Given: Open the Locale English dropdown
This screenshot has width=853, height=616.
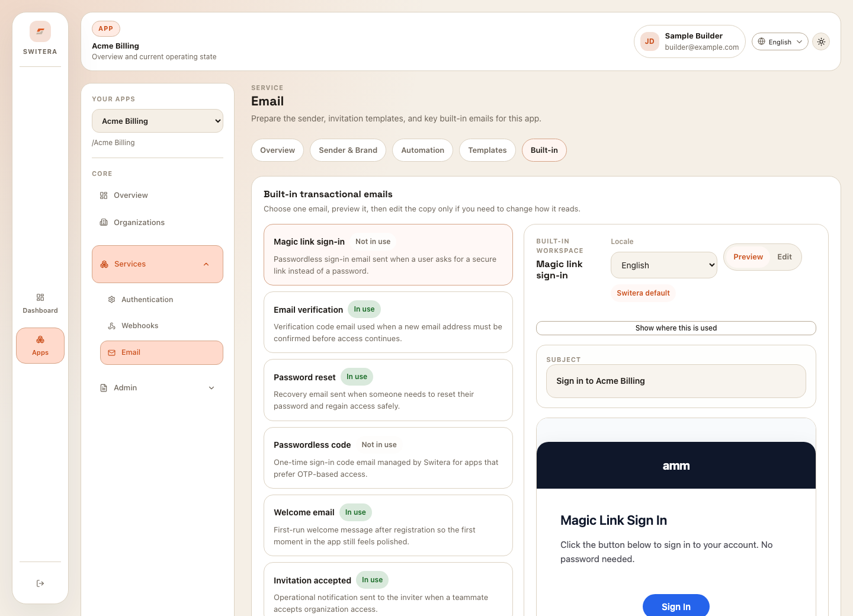Looking at the screenshot, I should [x=664, y=265].
